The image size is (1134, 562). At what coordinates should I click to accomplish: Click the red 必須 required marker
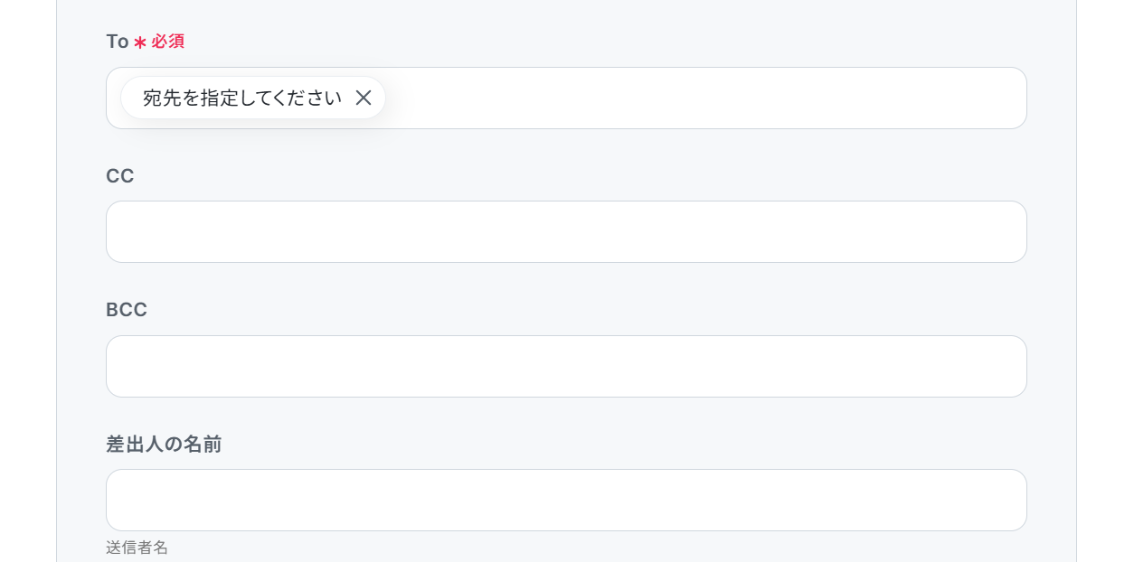point(167,42)
